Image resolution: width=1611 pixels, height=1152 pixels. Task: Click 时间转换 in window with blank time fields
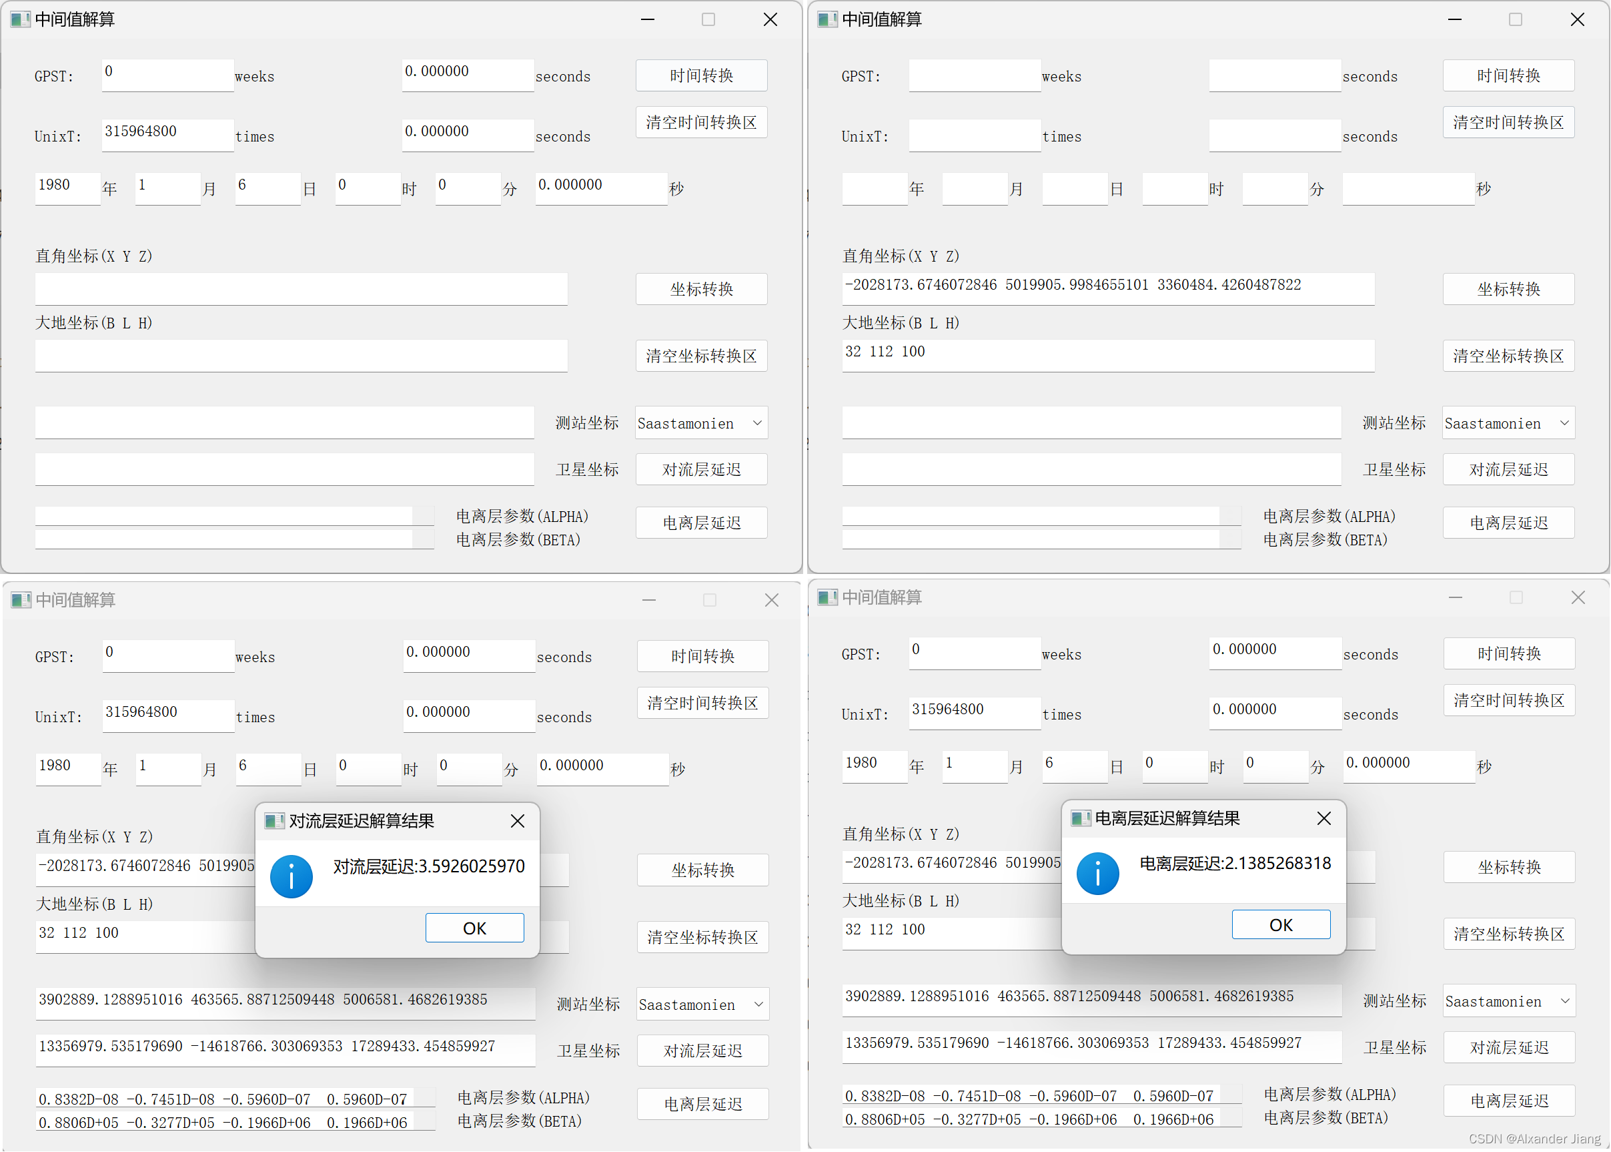click(1509, 75)
